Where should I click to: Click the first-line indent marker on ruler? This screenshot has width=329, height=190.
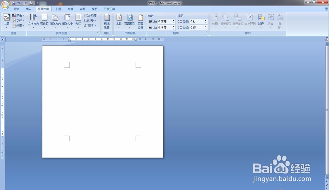pos(69,38)
